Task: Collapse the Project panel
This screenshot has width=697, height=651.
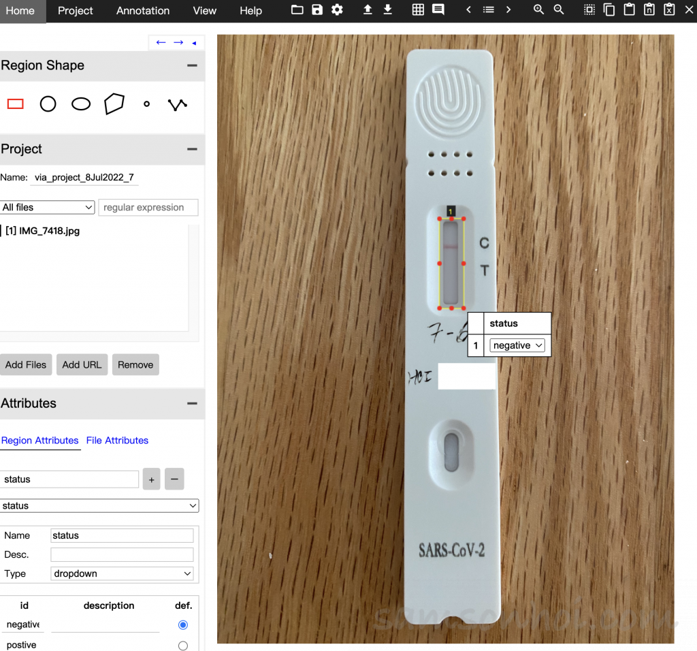Action: point(192,149)
